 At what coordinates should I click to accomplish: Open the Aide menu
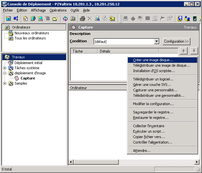(86, 10)
